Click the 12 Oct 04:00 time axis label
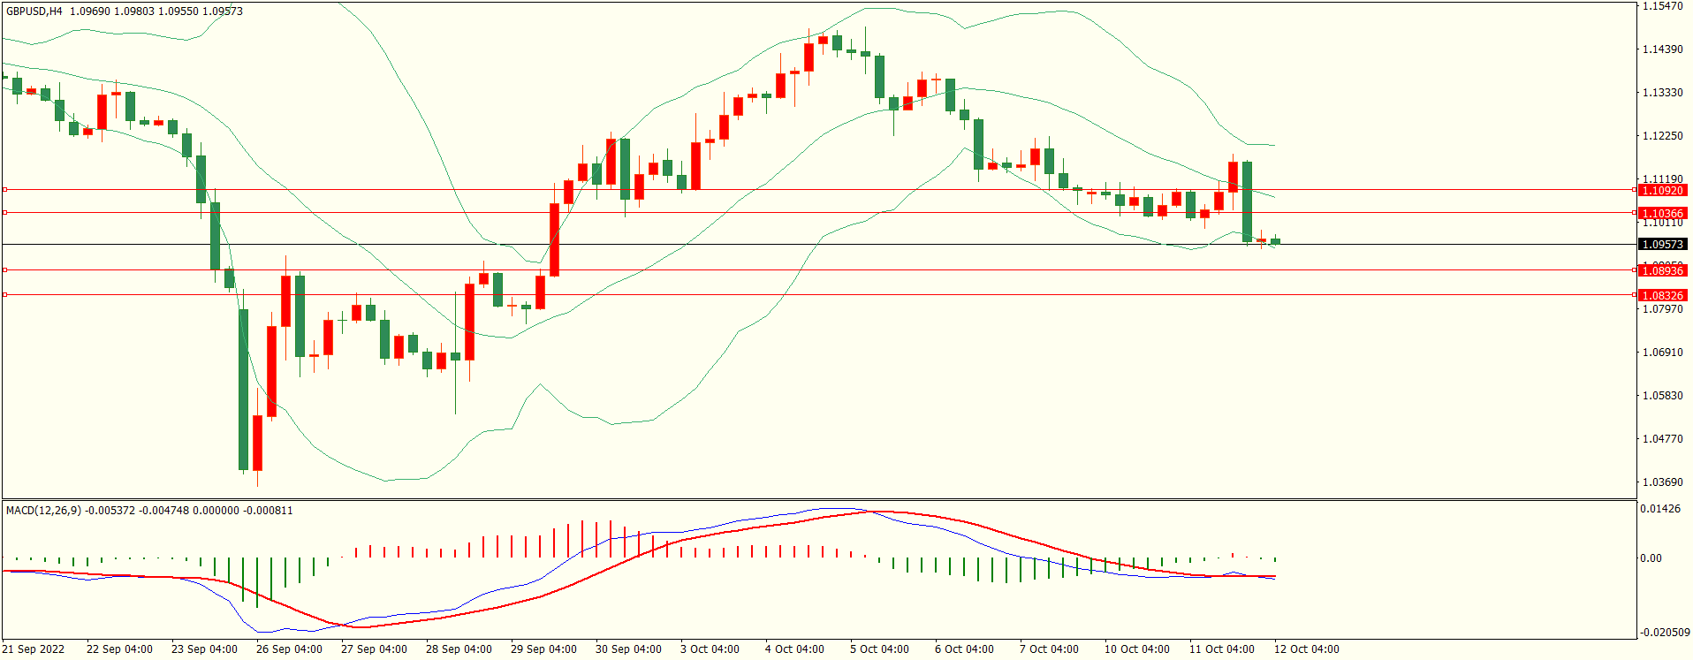Viewport: 1693px width, 660px height. pos(1306,649)
